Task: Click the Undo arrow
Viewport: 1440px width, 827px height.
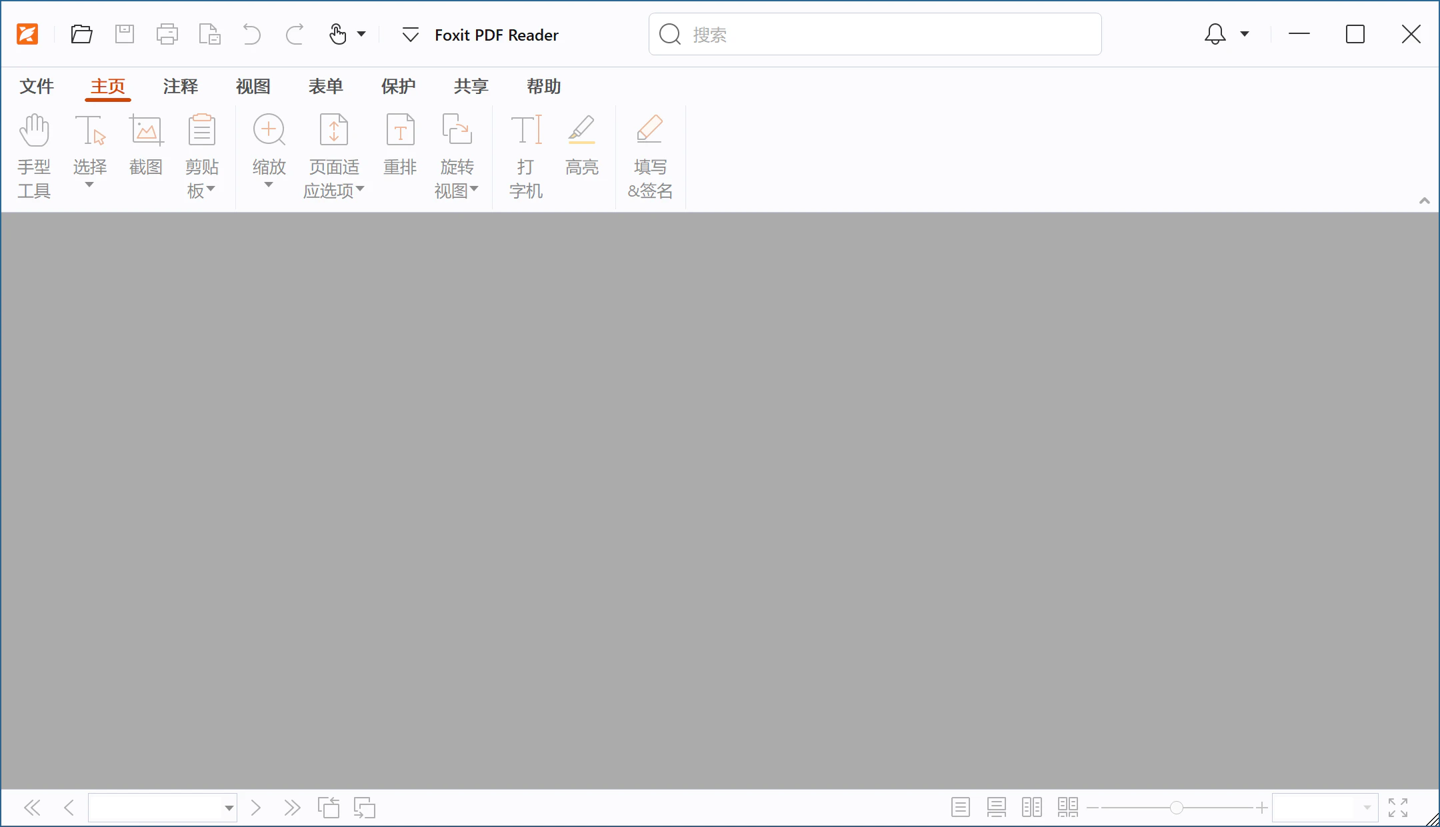Action: click(x=252, y=34)
